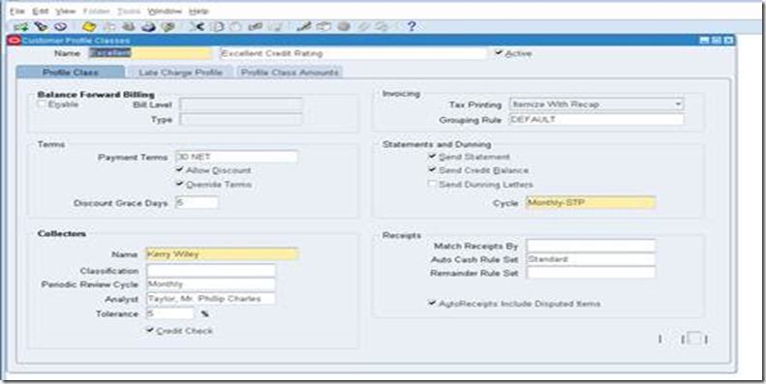Open the View menu
The image size is (766, 384).
(x=66, y=11)
